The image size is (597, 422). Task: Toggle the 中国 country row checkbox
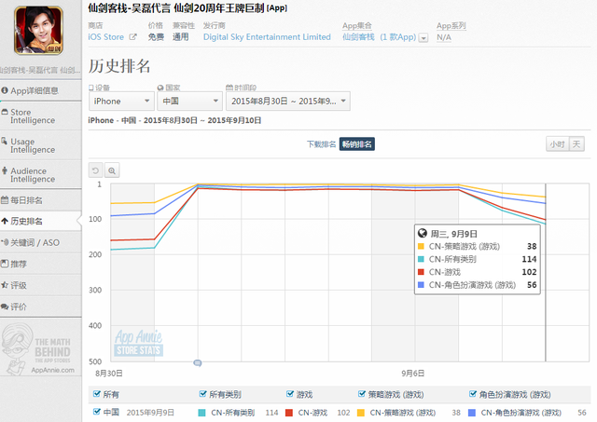click(x=98, y=412)
